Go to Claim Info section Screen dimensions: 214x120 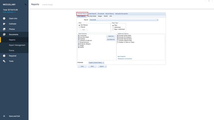(13, 19)
